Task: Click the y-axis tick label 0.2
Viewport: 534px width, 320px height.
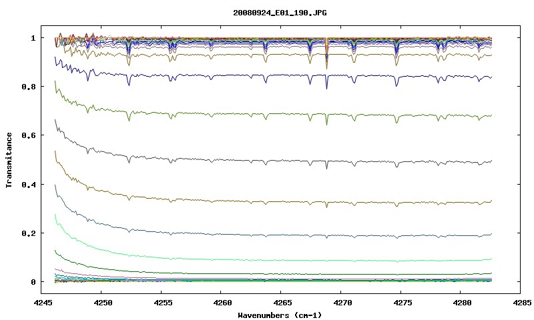Action: tap(29, 233)
